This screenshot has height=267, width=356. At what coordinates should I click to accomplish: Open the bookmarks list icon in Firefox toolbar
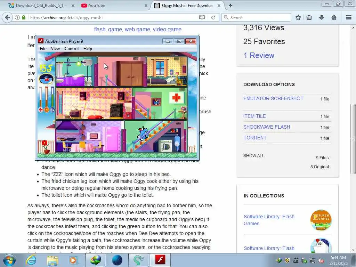(309, 17)
